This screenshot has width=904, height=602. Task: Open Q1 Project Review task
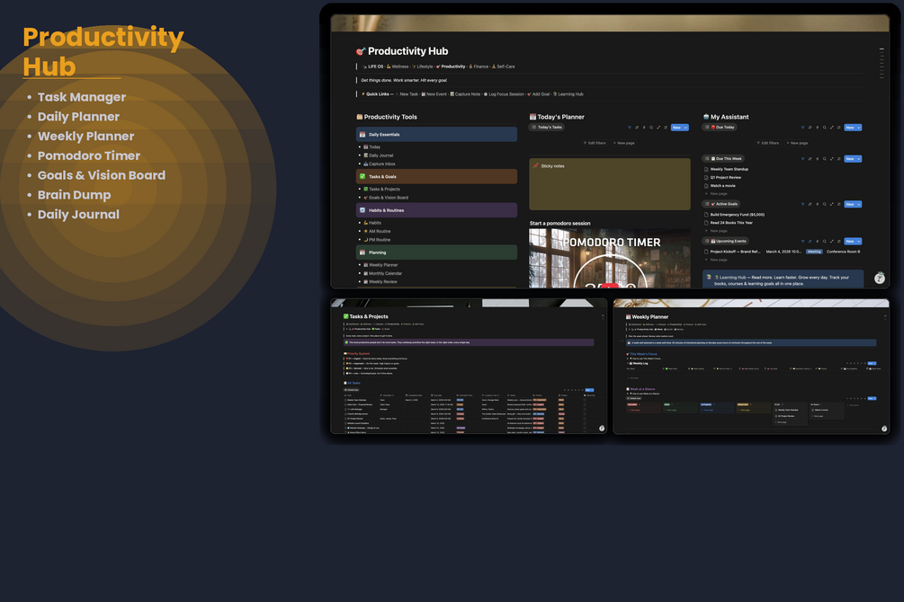[x=723, y=177]
